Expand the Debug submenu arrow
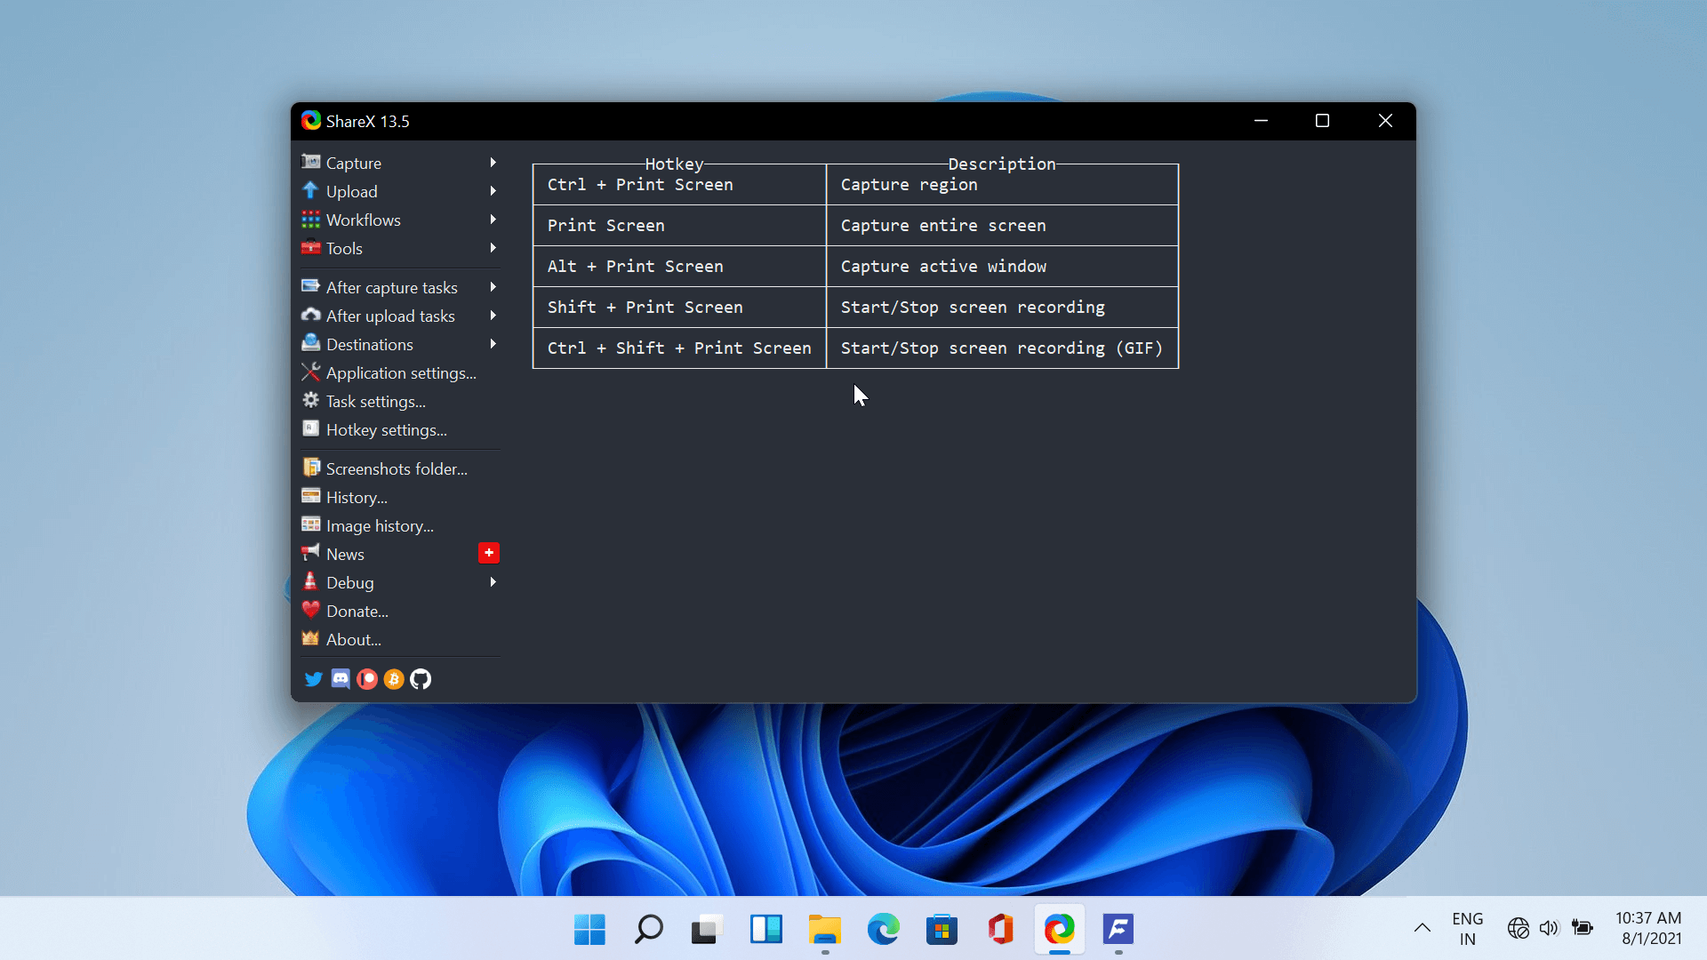 tap(493, 582)
